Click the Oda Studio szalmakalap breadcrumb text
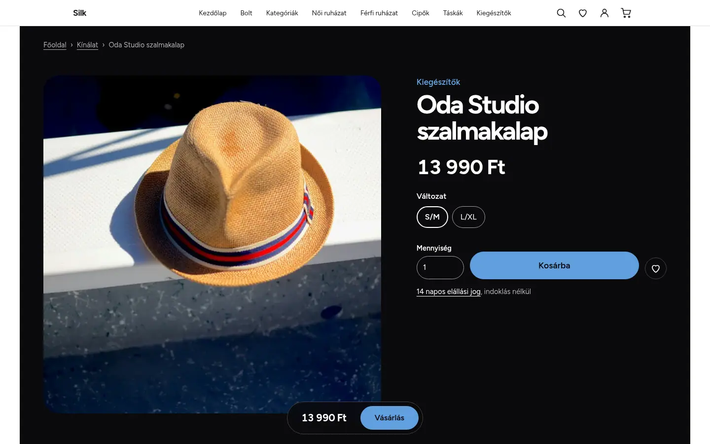710x444 pixels. [146, 45]
